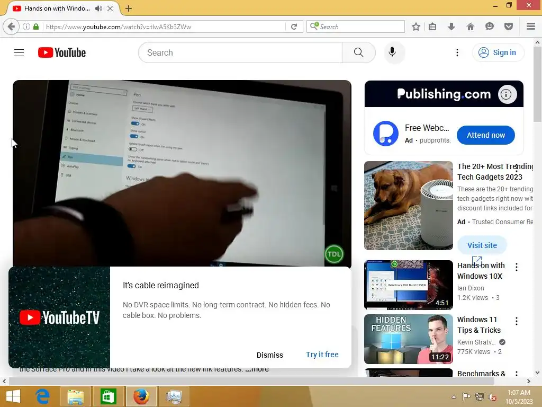Image resolution: width=542 pixels, height=407 pixels.
Task: Open dog and air purifier ad thumbnail
Action: pos(408,206)
